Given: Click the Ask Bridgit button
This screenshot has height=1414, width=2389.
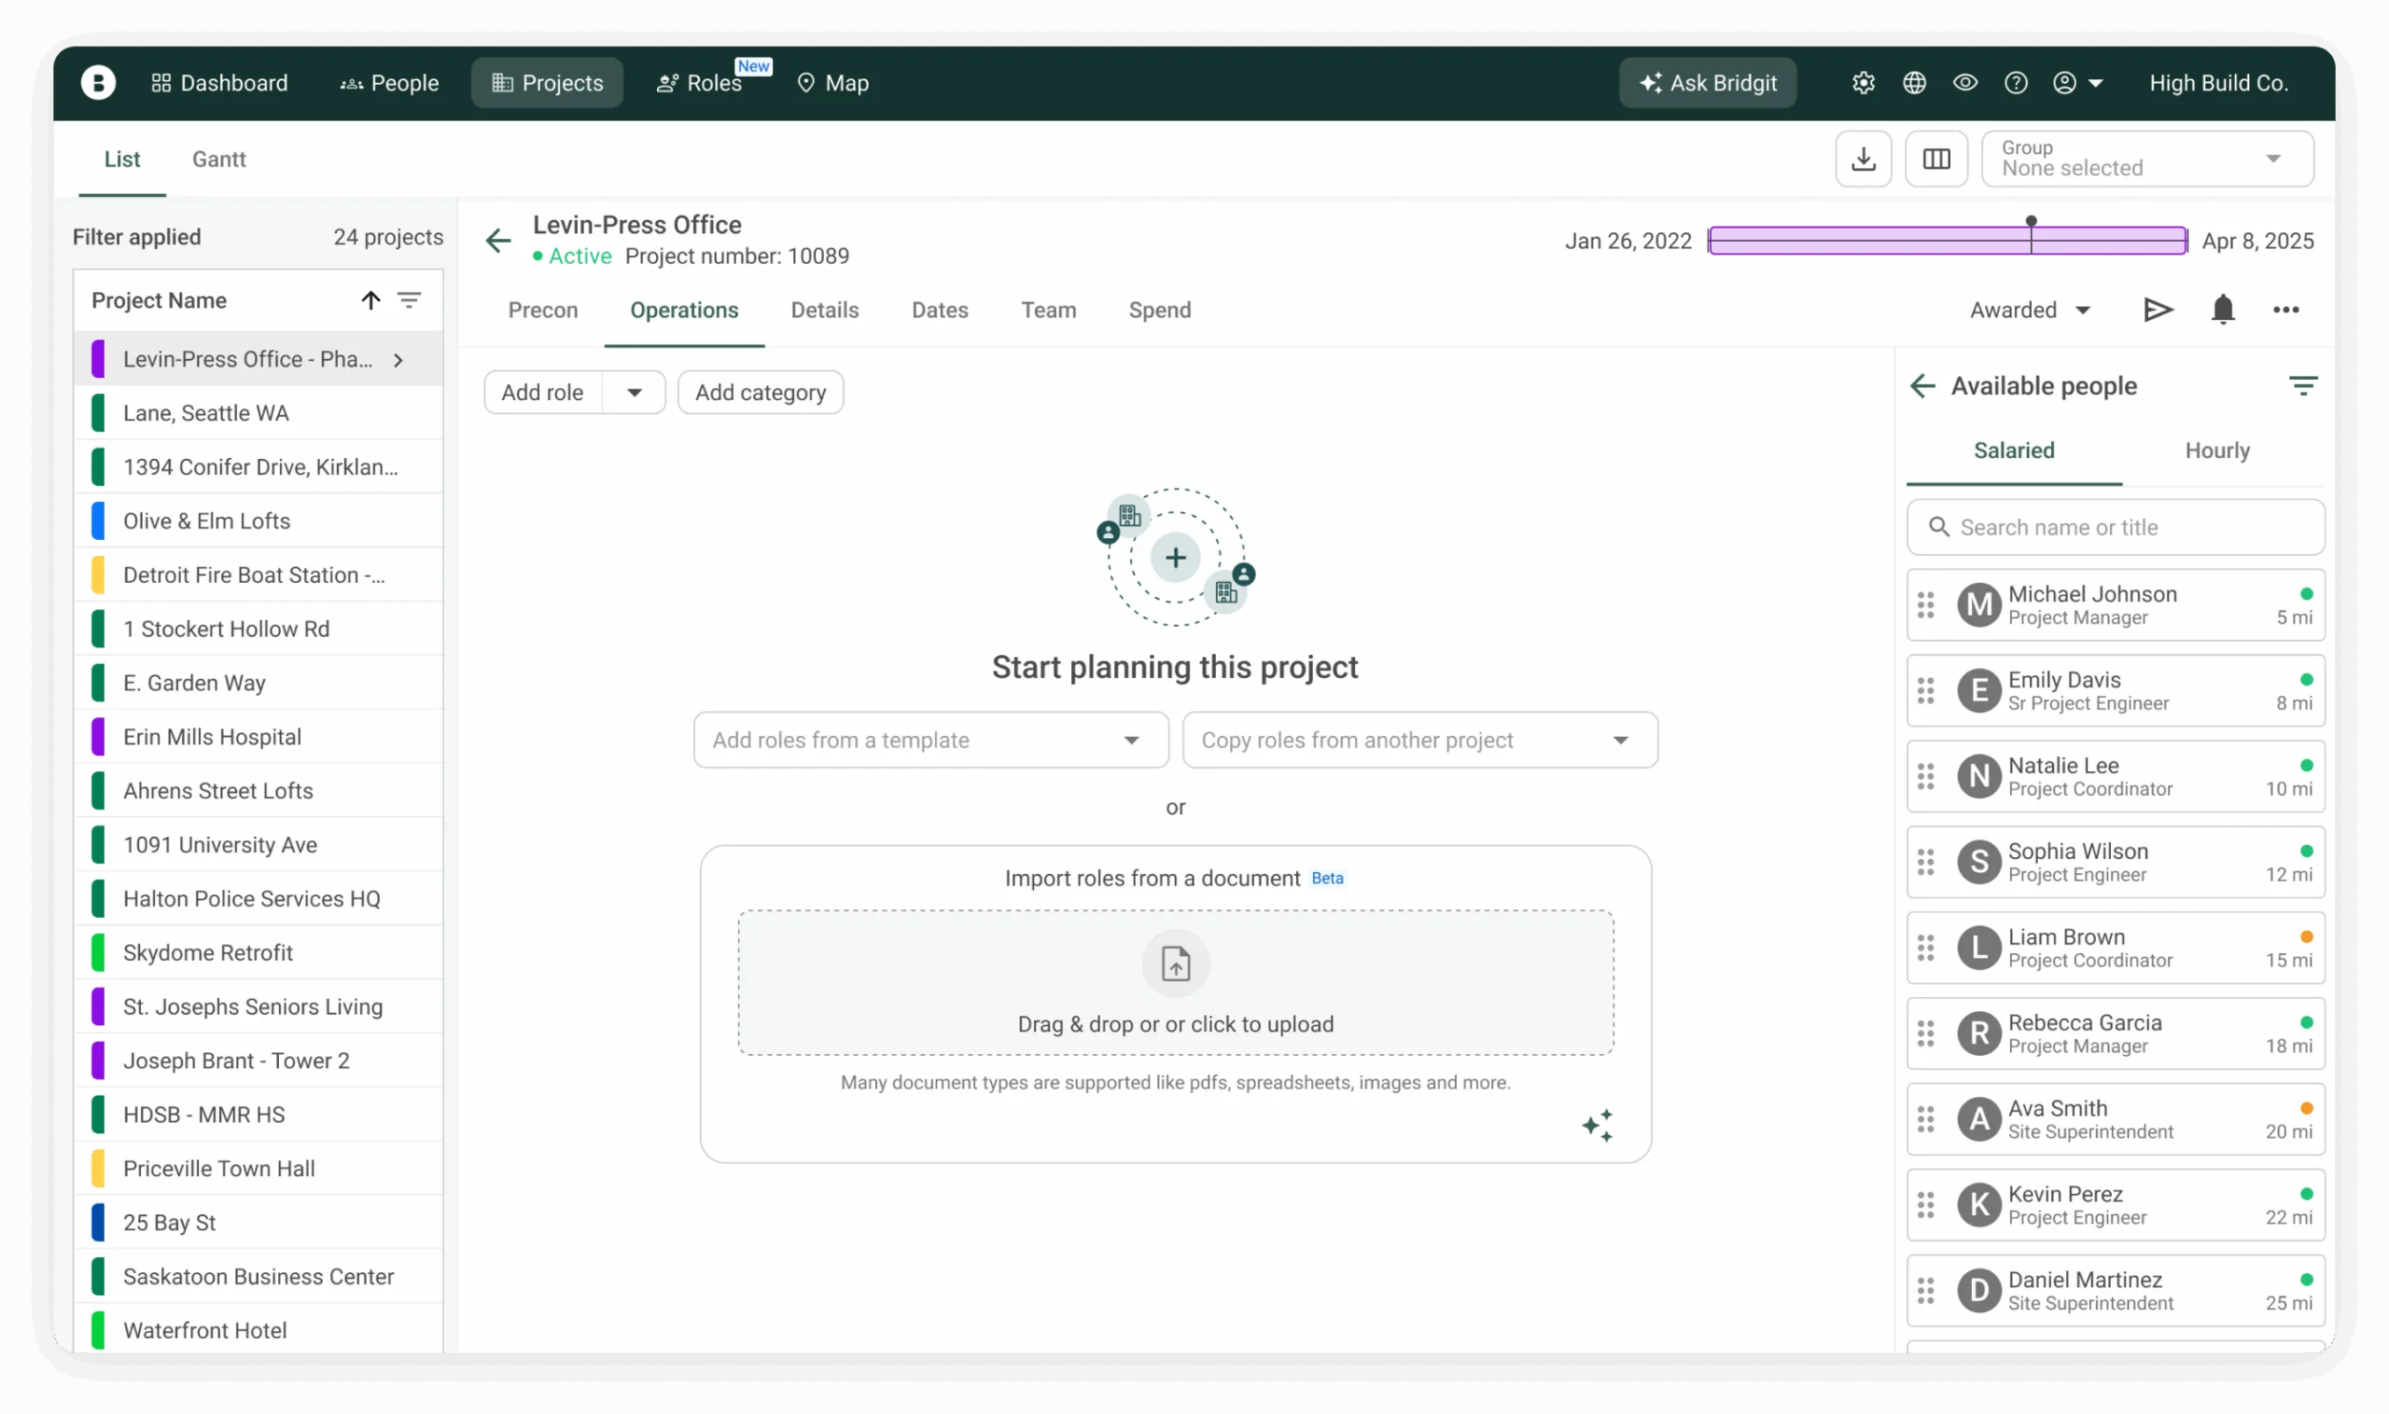Looking at the screenshot, I should tap(1708, 83).
